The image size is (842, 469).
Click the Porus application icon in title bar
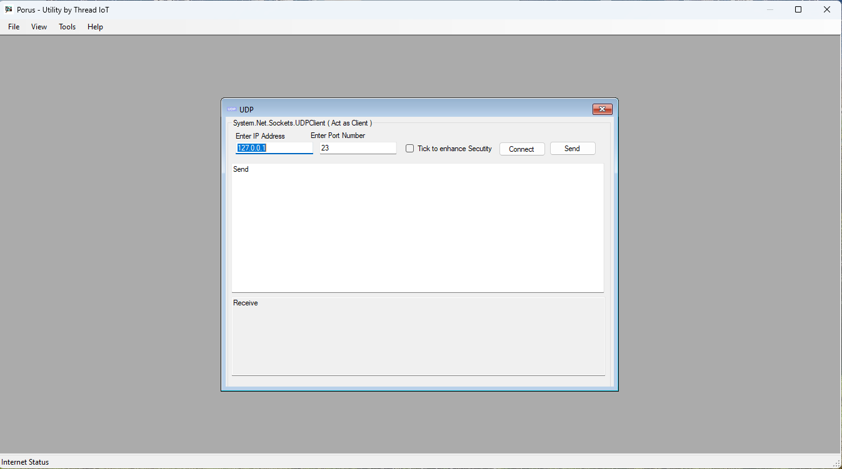coord(9,9)
